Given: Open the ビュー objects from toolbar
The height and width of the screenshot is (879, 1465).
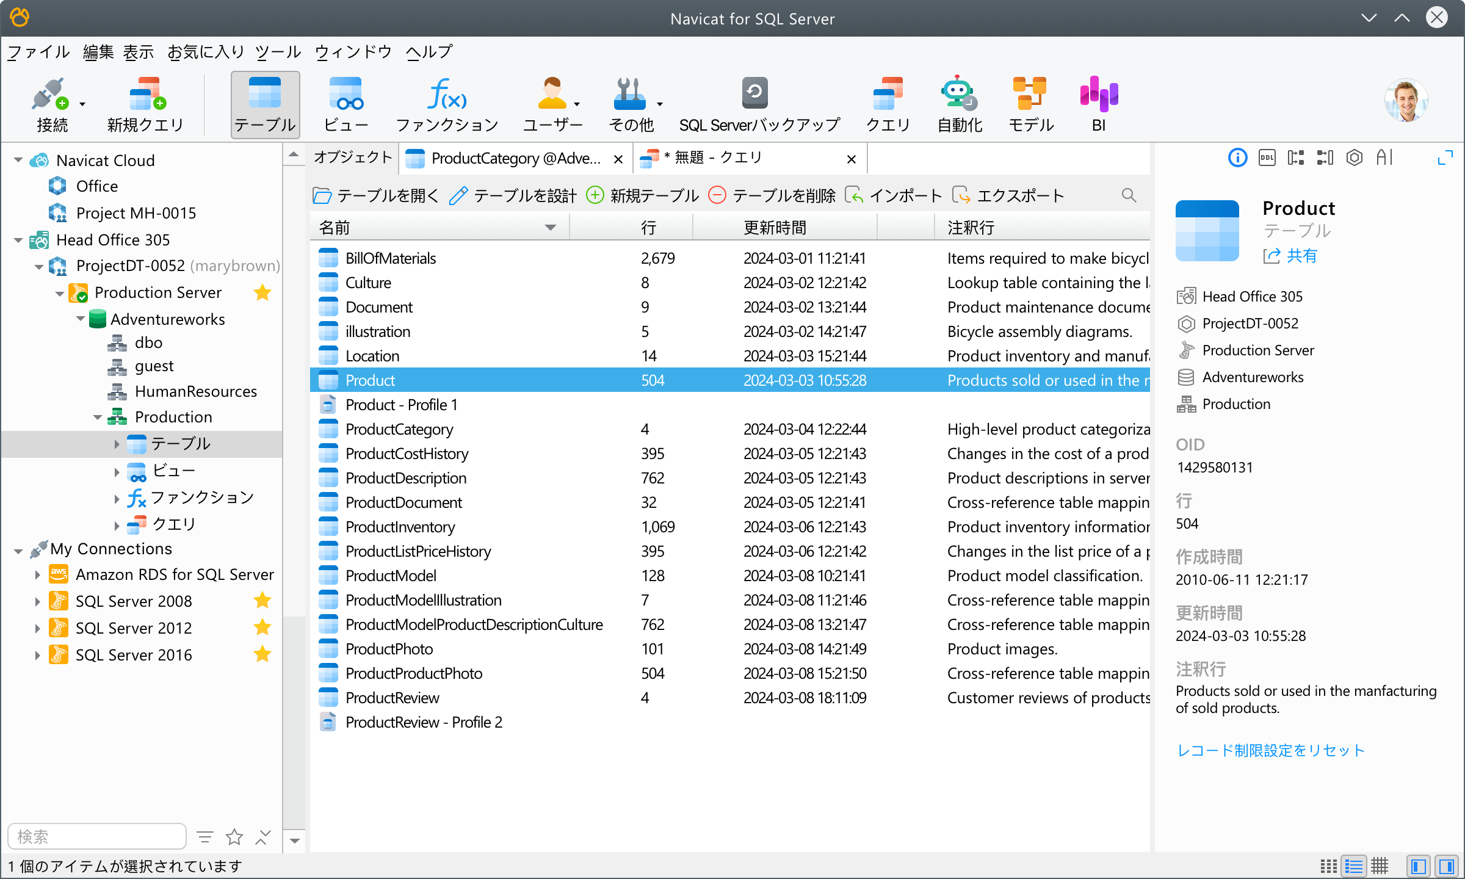Looking at the screenshot, I should (345, 105).
